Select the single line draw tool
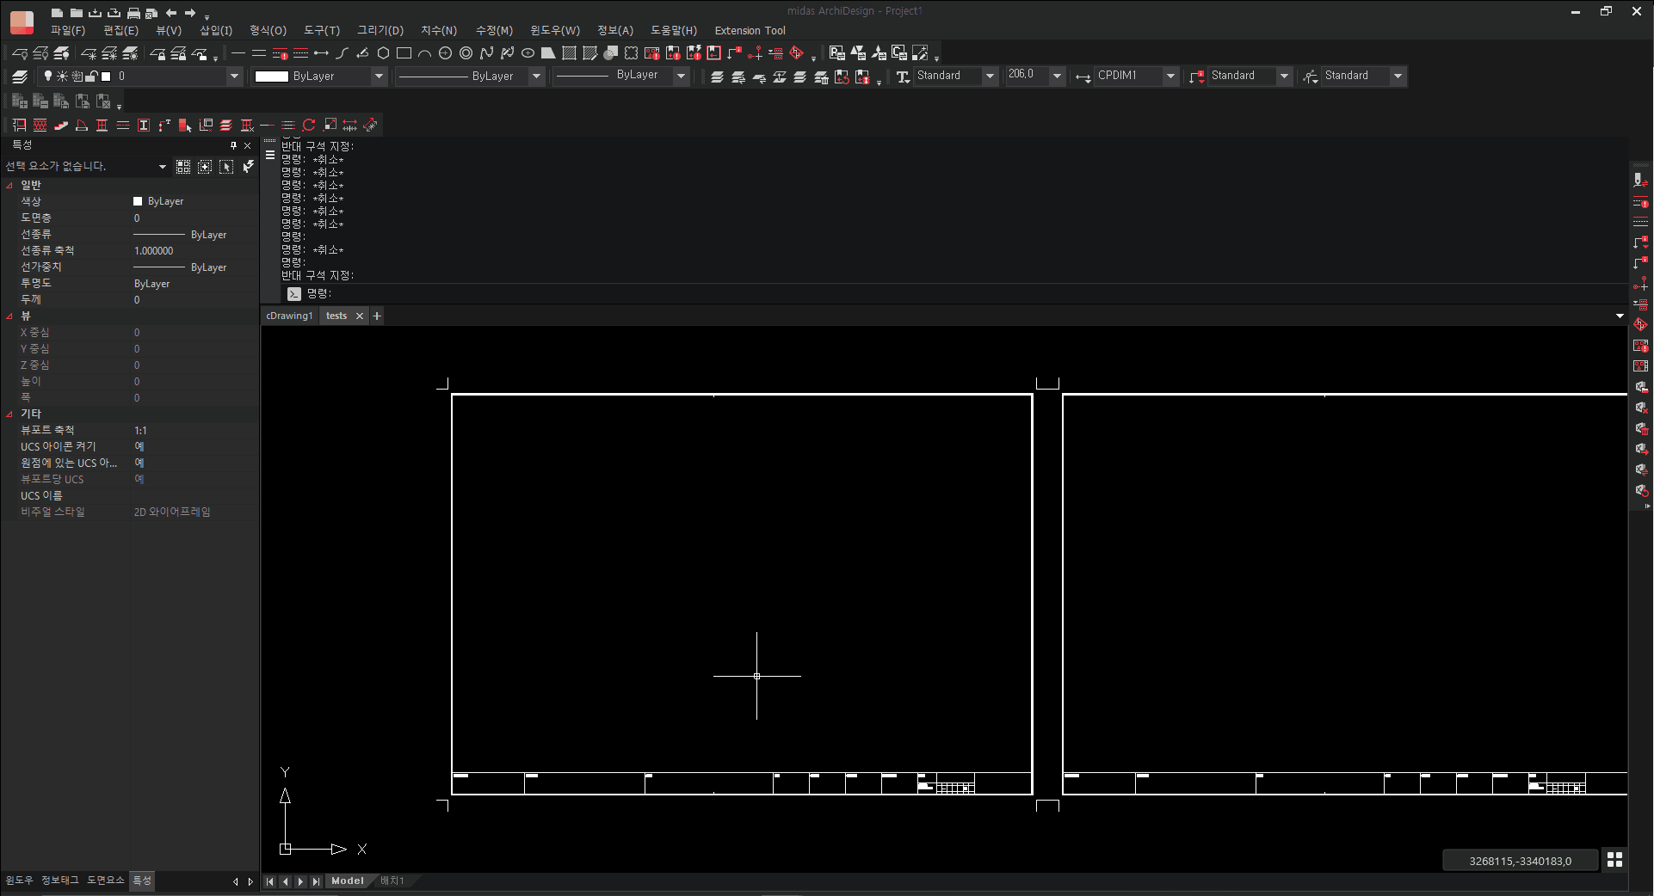This screenshot has height=896, width=1654. 238,53
